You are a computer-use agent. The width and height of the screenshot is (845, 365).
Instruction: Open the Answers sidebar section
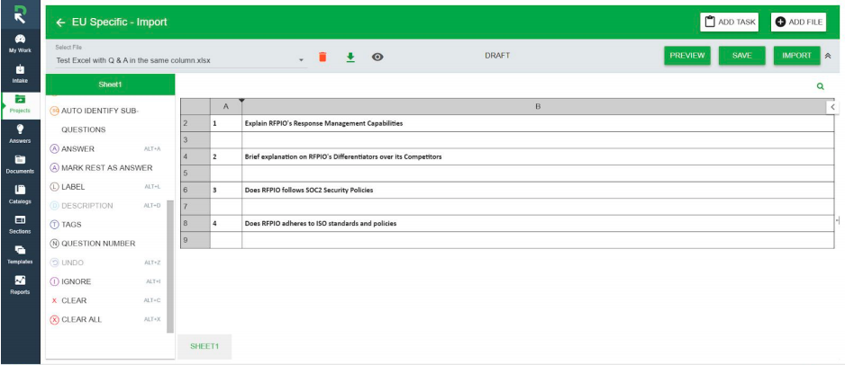[20, 134]
